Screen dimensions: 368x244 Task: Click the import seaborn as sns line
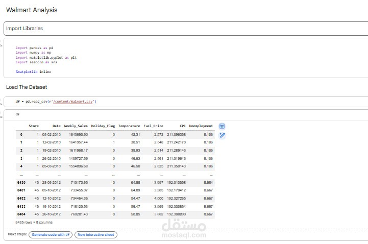36,62
